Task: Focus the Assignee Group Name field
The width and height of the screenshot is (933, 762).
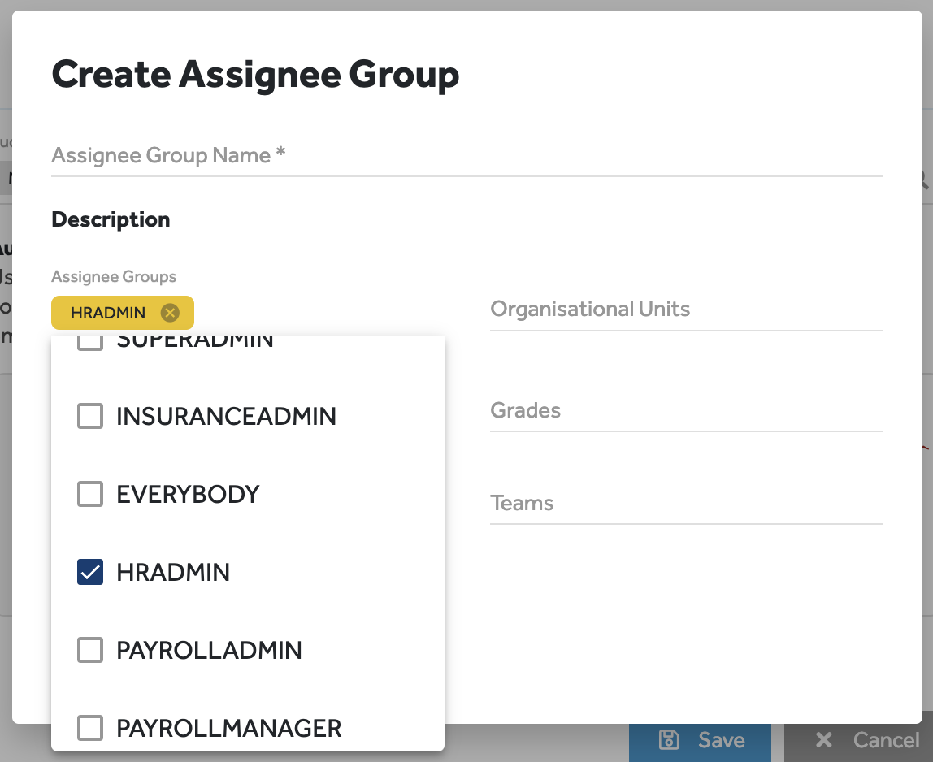Action: click(466, 155)
